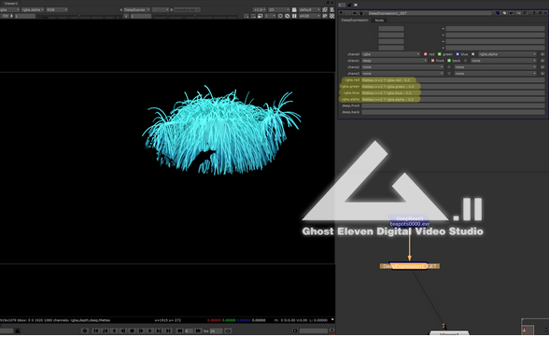Select the DeepRead1 node in the node graph
This screenshot has height=337, width=549.
(x=409, y=221)
